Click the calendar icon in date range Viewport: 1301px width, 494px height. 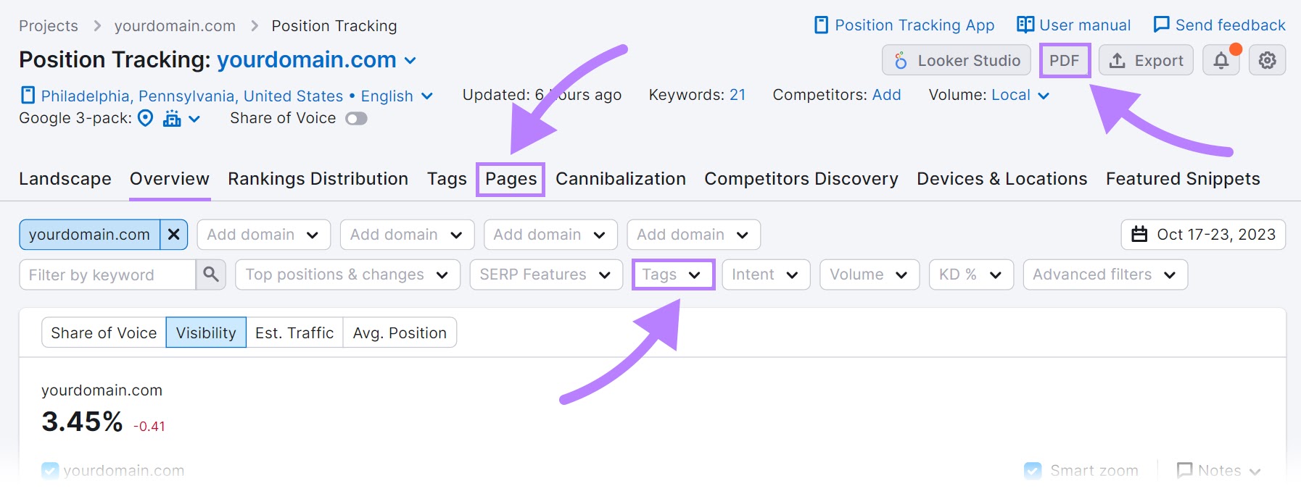point(1140,235)
